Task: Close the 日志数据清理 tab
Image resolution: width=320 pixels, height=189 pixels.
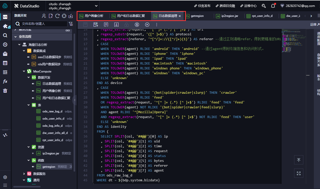Action: tap(180, 16)
